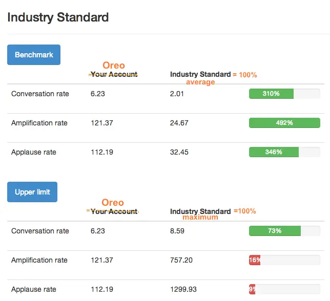Click the 492% amplification rate progress bar
This screenshot has height=301, width=330.
(284, 123)
